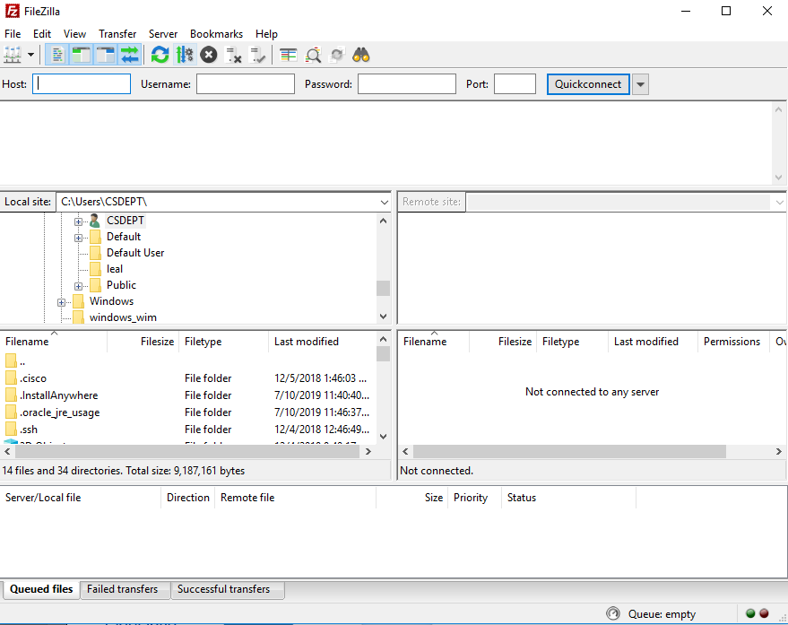The width and height of the screenshot is (788, 625).
Task: Sort local files by Last modified column
Action: [322, 342]
